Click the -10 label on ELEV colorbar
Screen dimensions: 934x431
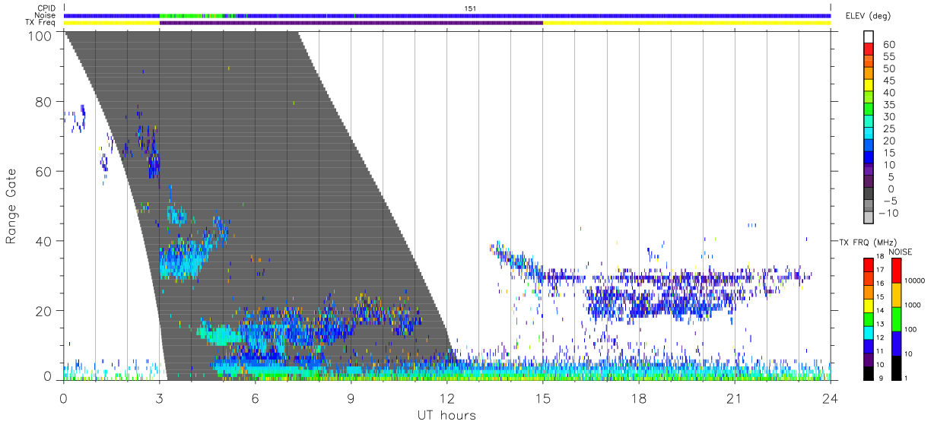click(x=887, y=213)
